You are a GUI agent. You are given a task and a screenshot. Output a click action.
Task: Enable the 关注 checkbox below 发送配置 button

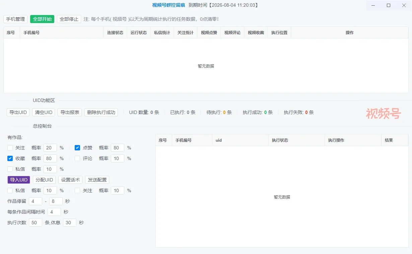[77, 190]
